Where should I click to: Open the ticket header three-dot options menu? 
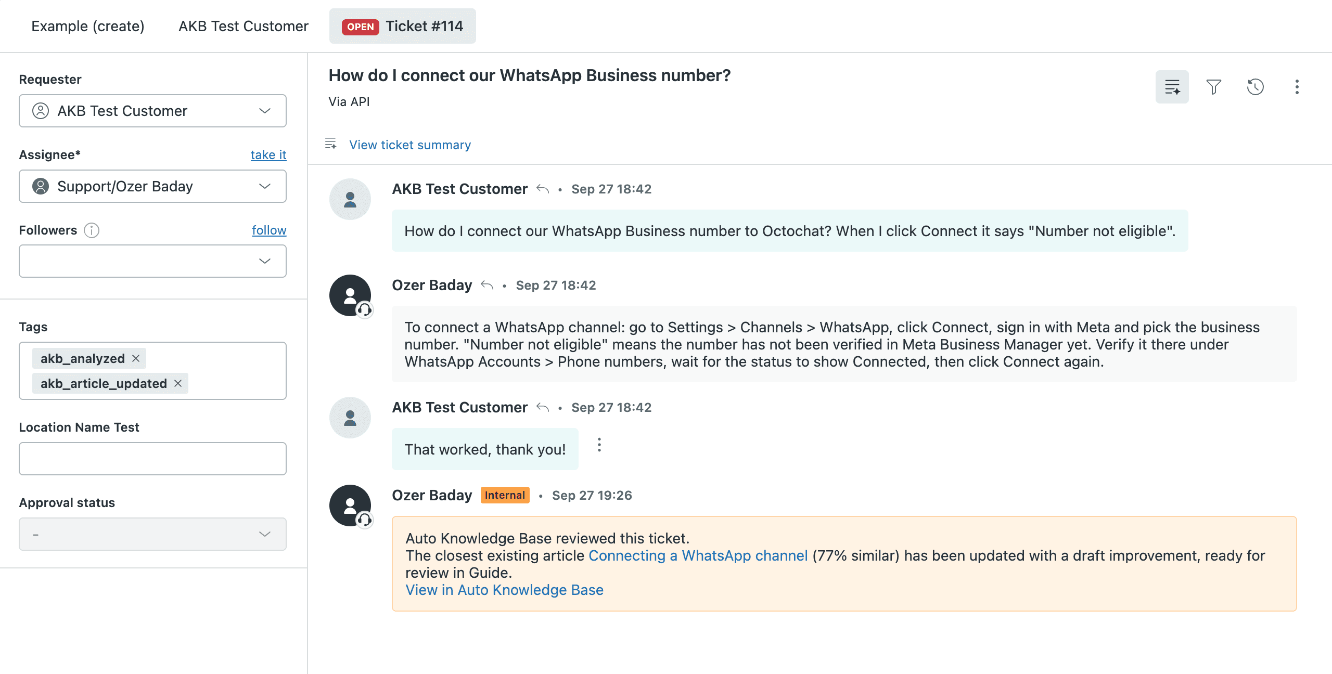(x=1297, y=87)
